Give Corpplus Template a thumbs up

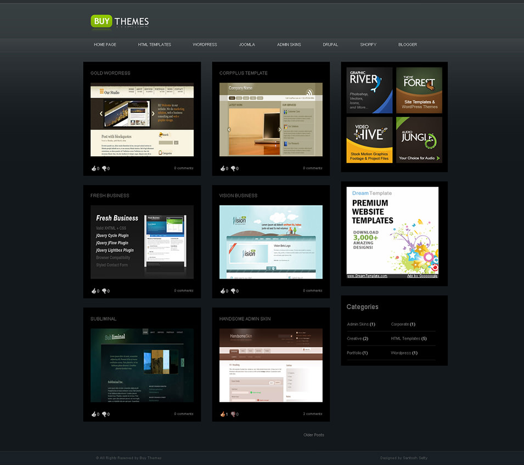pos(223,168)
